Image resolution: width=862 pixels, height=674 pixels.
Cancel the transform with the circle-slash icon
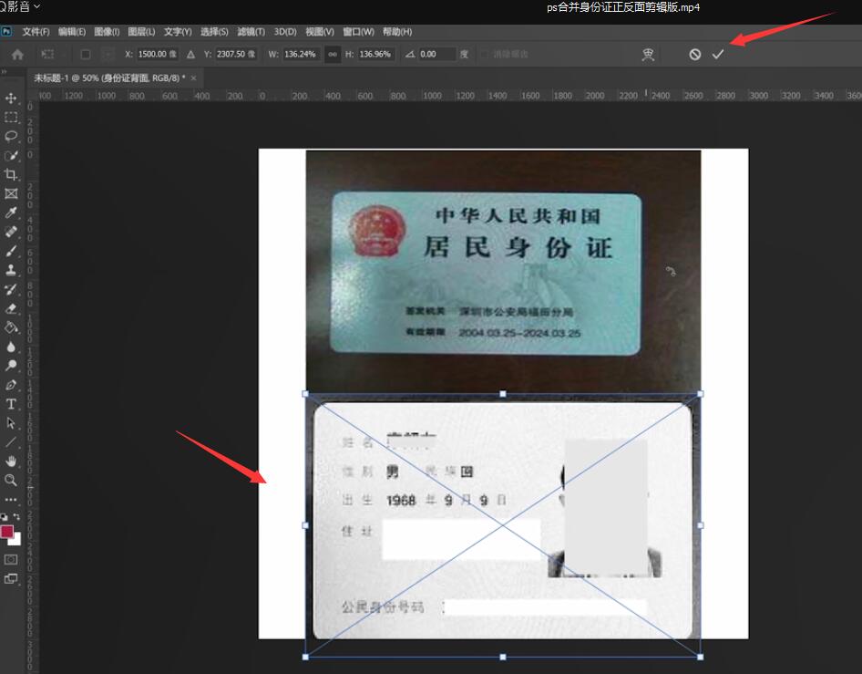coord(695,55)
